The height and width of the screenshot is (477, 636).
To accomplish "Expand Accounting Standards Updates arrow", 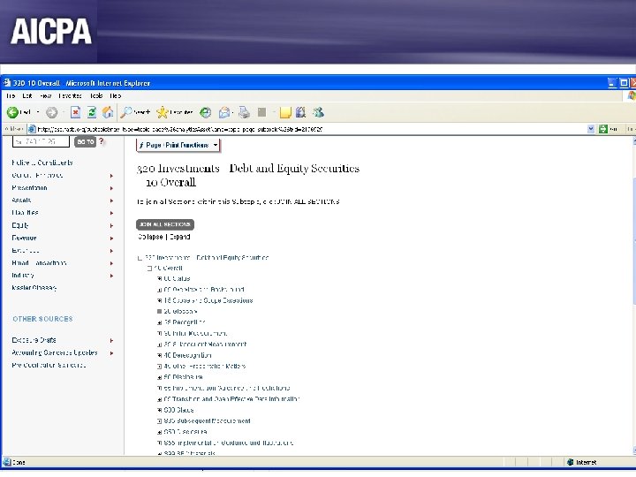I will coord(111,353).
